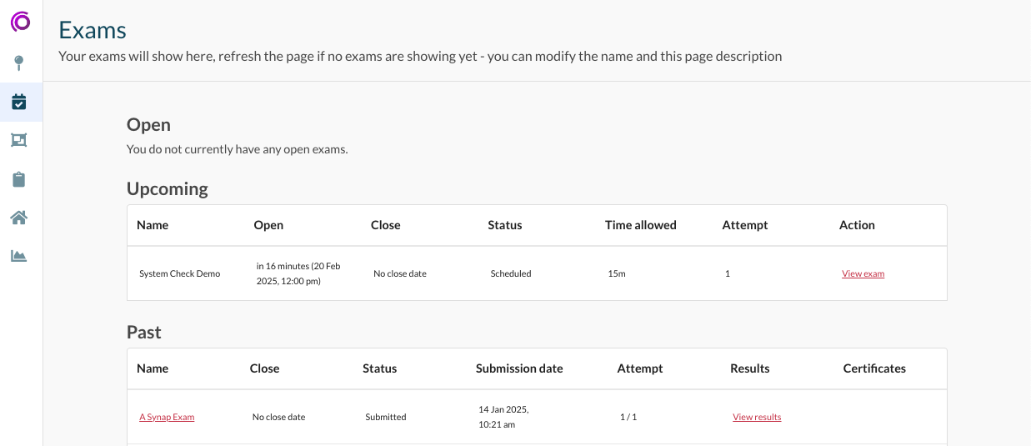
Task: Go to the home icon in sidebar
Action: [19, 218]
